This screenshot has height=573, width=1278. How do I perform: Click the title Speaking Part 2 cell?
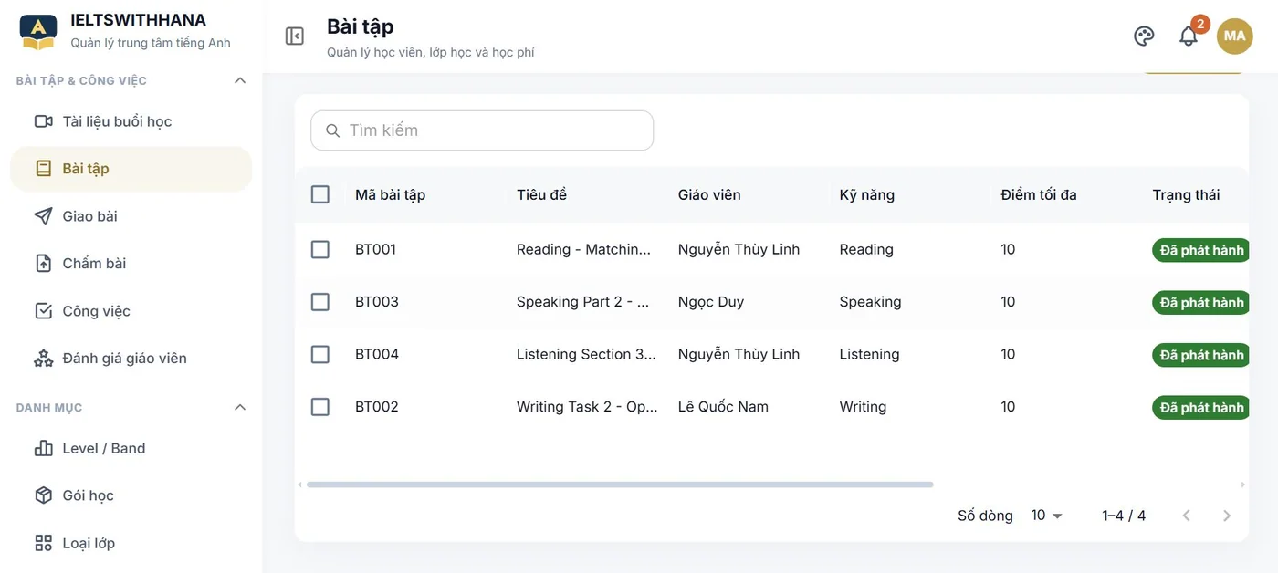click(x=583, y=302)
